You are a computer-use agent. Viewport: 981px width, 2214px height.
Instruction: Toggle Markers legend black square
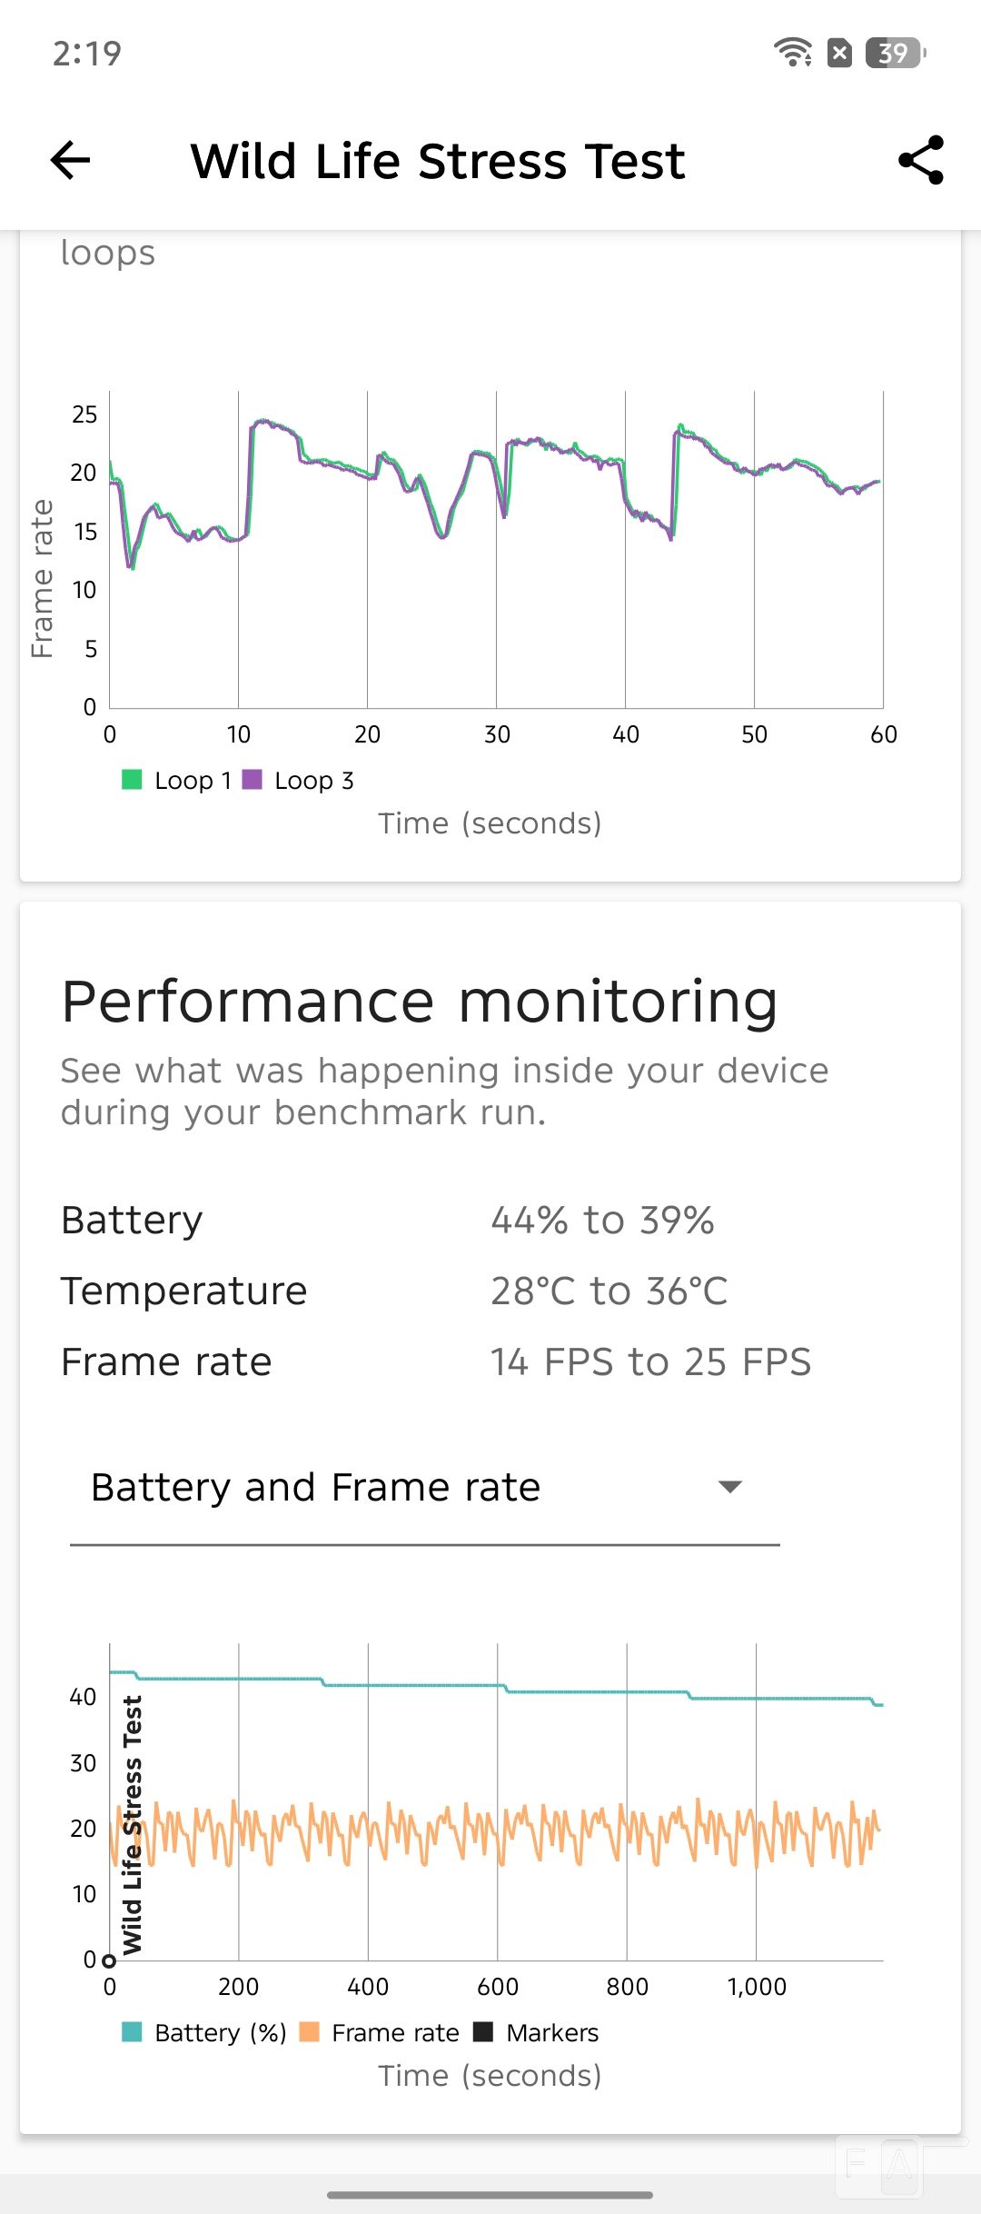(483, 2032)
